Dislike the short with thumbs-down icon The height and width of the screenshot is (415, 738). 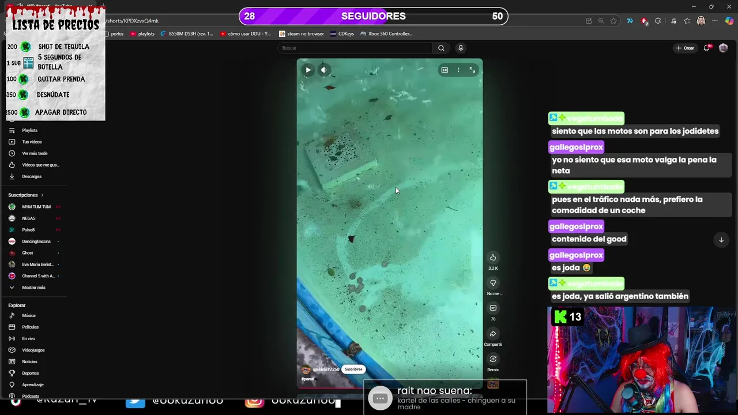(493, 283)
